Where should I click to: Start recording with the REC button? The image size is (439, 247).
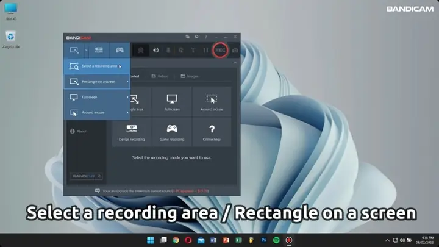(220, 51)
